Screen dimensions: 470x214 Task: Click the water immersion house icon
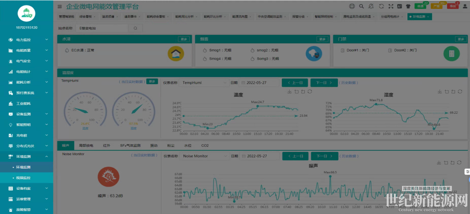click(176, 54)
